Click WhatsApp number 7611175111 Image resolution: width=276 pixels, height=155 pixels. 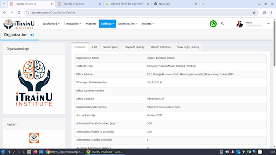coord(155,82)
